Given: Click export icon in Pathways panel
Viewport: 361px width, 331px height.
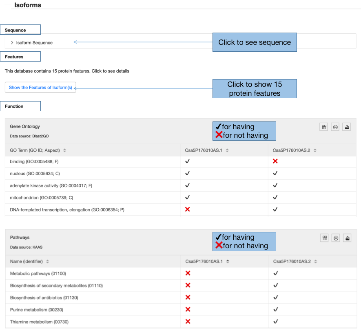Looking at the screenshot, I should [x=347, y=238].
